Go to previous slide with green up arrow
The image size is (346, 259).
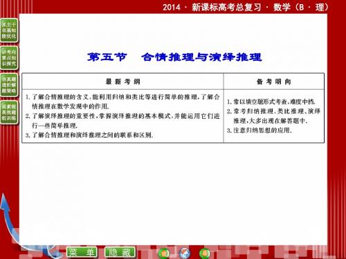click(x=164, y=253)
